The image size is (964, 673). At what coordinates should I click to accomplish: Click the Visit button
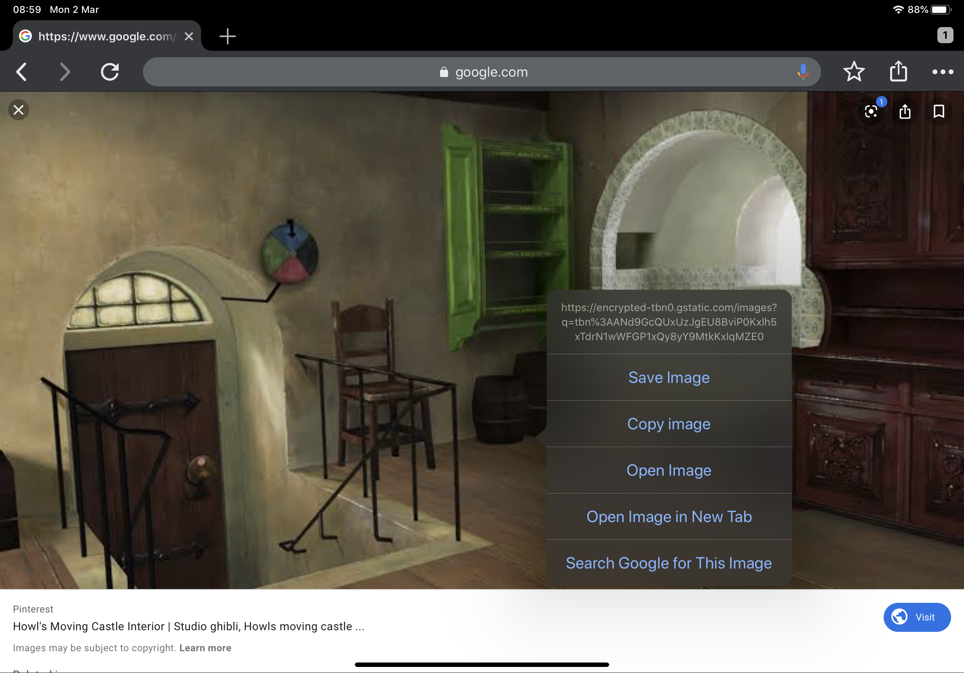pyautogui.click(x=917, y=617)
